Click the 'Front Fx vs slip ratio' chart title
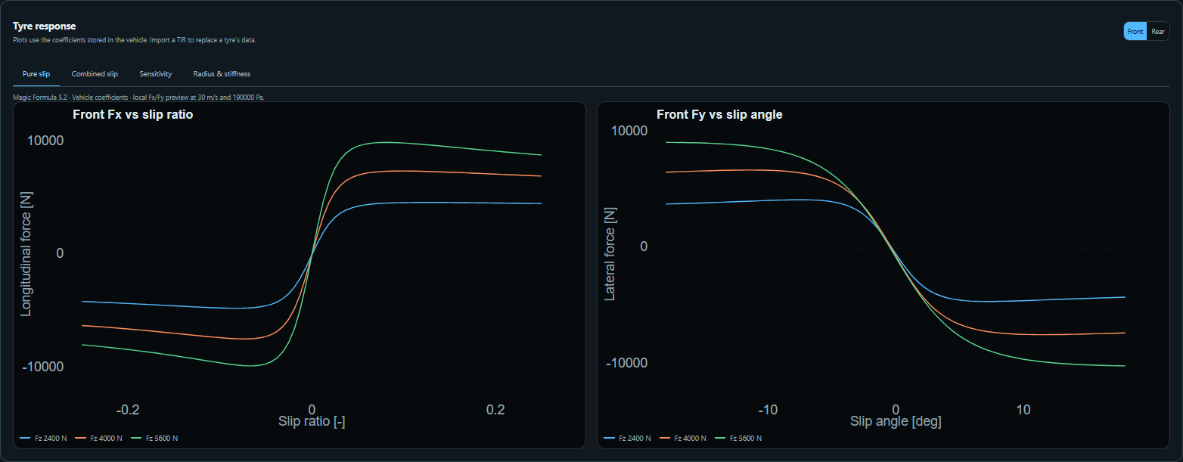This screenshot has width=1183, height=462. point(133,115)
